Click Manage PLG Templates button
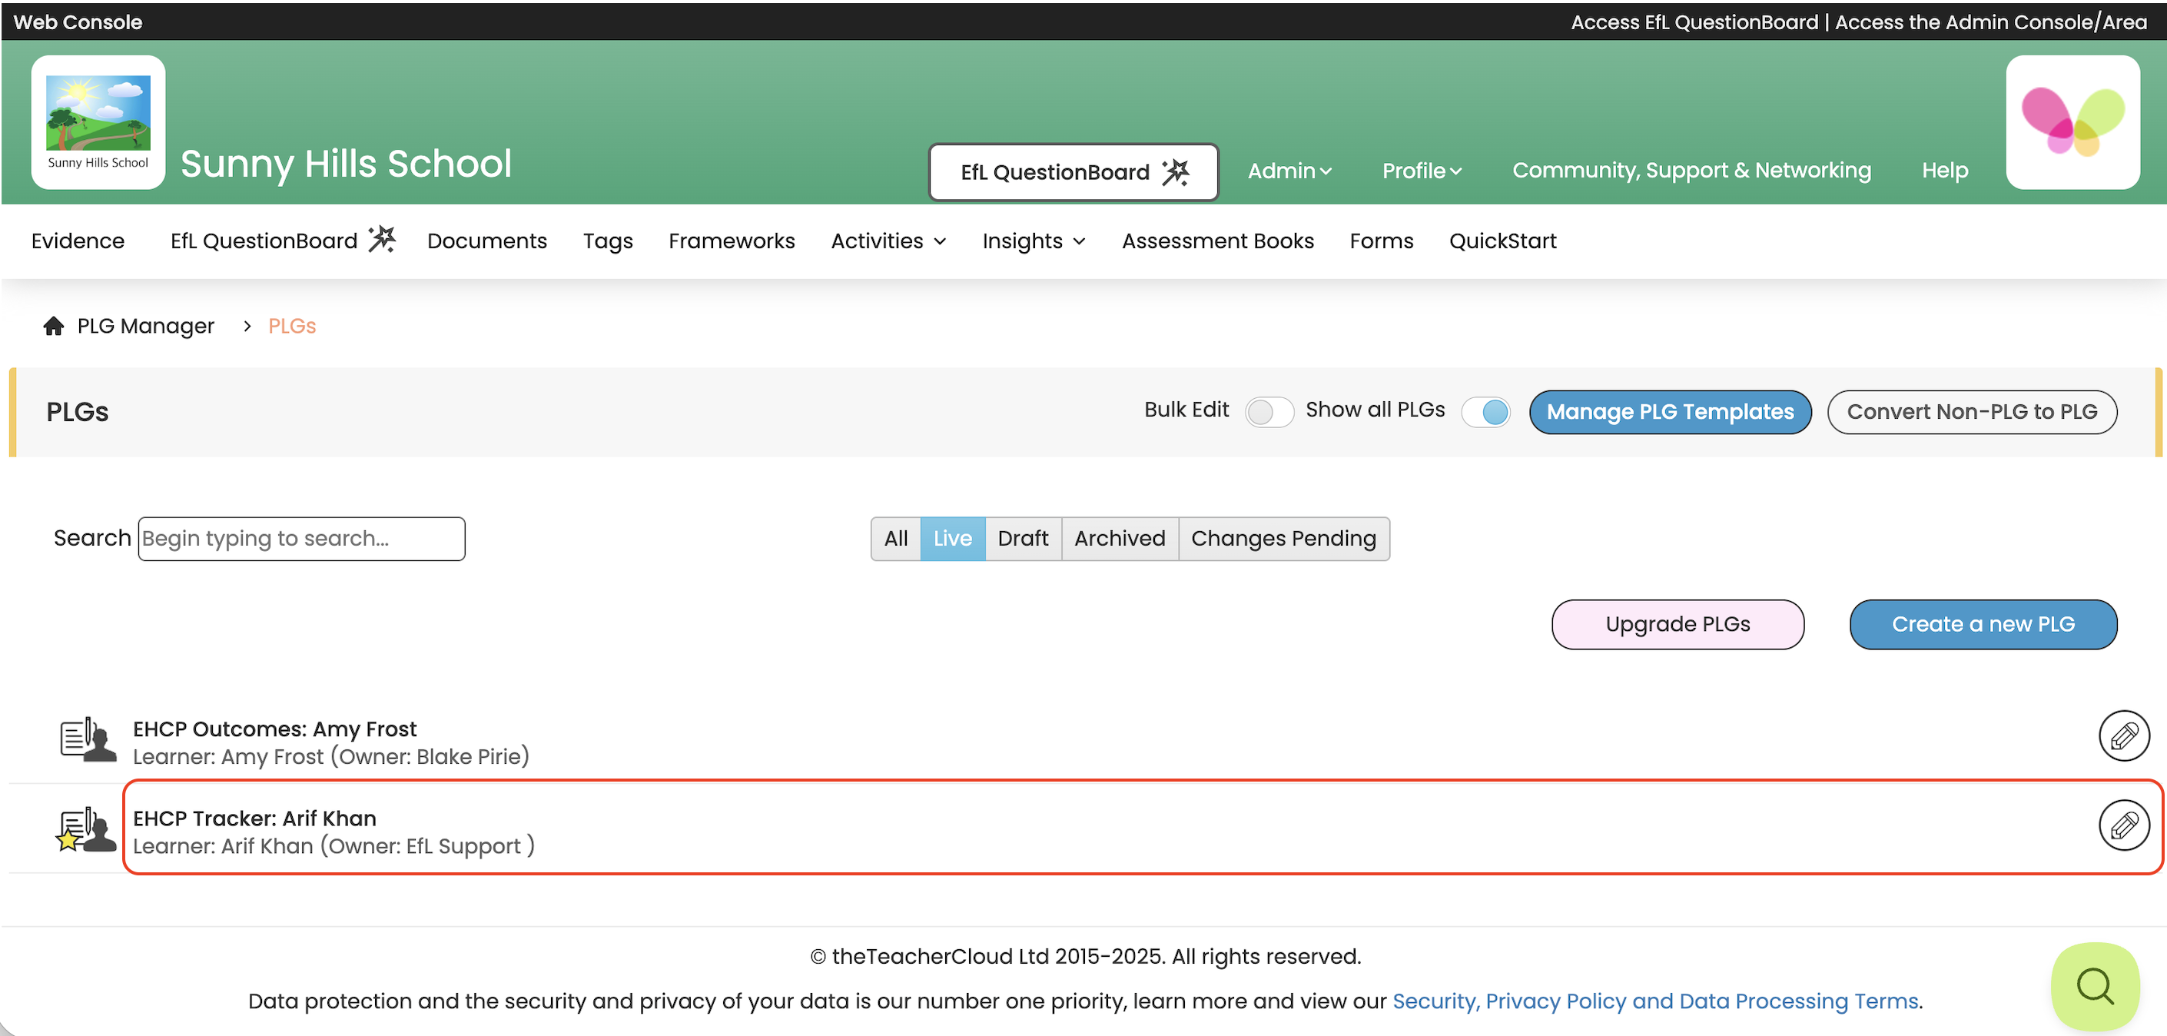The width and height of the screenshot is (2167, 1036). click(x=1669, y=411)
